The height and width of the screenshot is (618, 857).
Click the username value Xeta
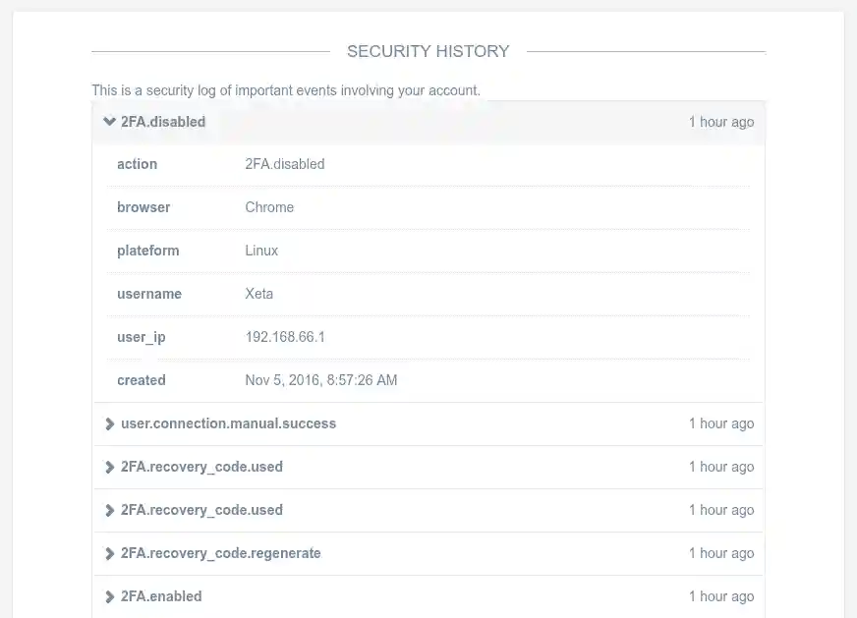258,294
